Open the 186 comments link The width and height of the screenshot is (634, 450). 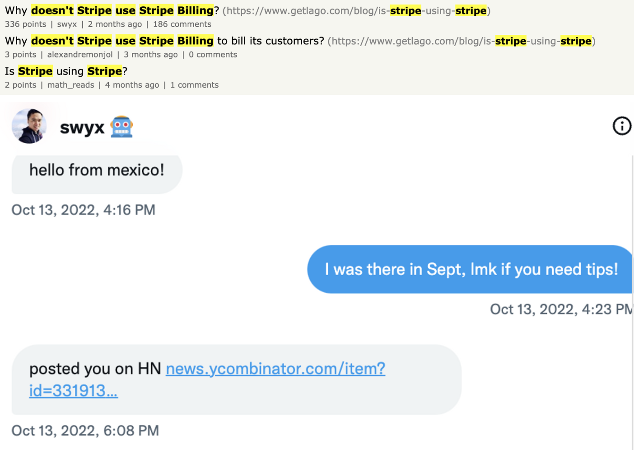pyautogui.click(x=182, y=24)
